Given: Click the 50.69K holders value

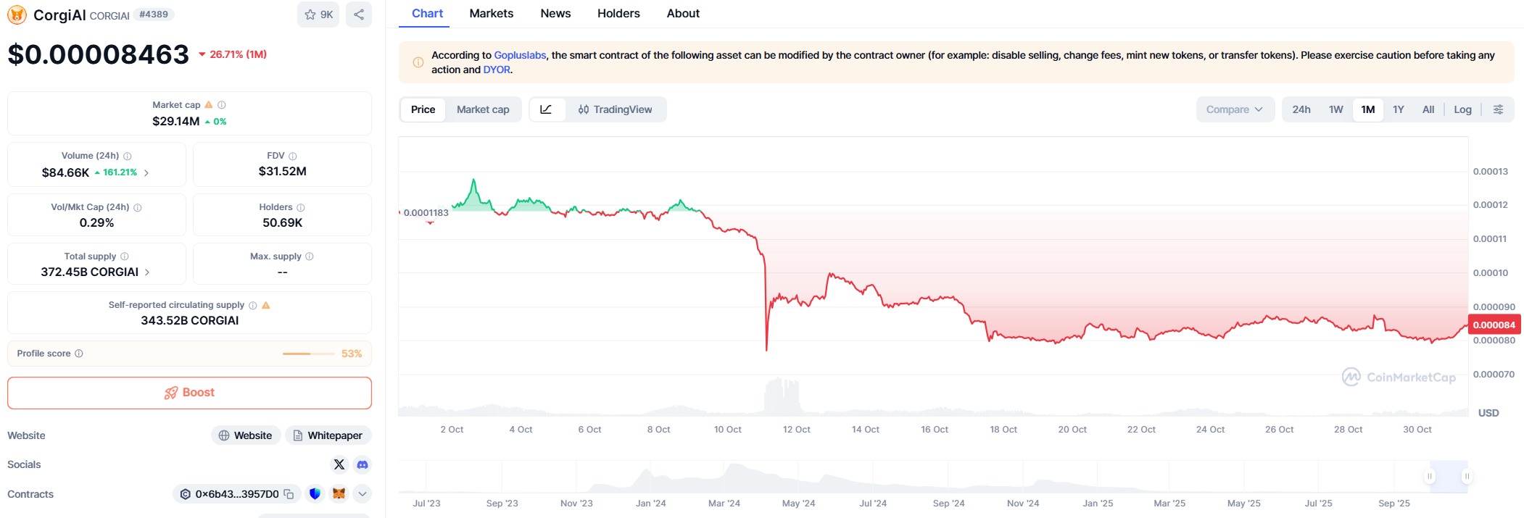Looking at the screenshot, I should click(283, 223).
